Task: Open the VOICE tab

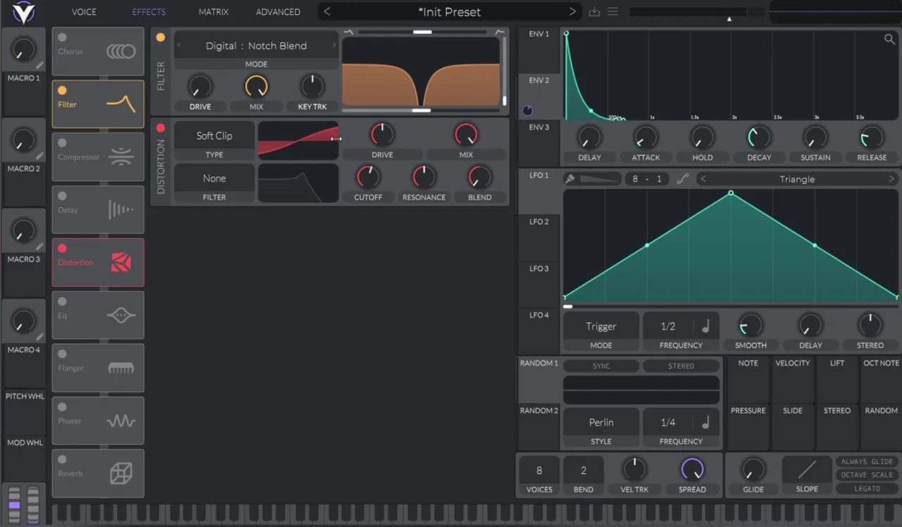Action: click(84, 12)
